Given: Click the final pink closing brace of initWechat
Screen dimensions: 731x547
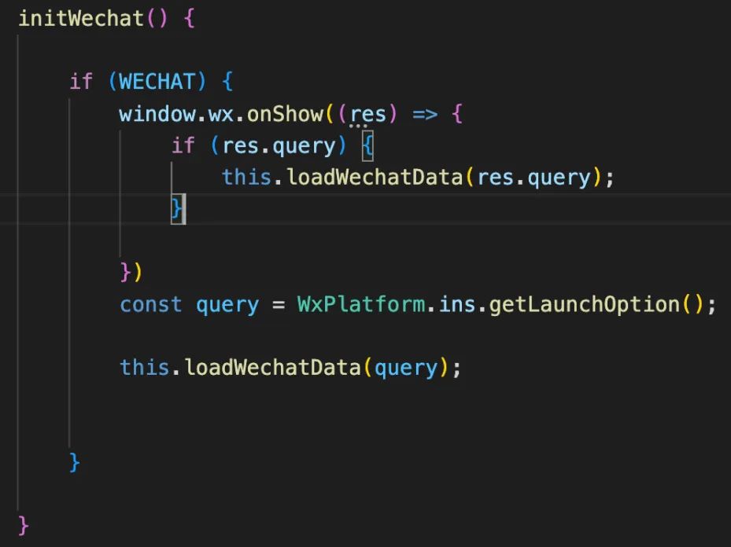Looking at the screenshot, I should click(x=24, y=525).
